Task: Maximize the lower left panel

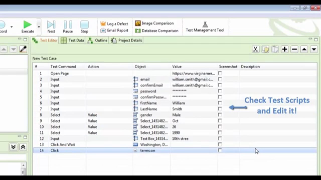Action: pyautogui.click(x=25, y=137)
